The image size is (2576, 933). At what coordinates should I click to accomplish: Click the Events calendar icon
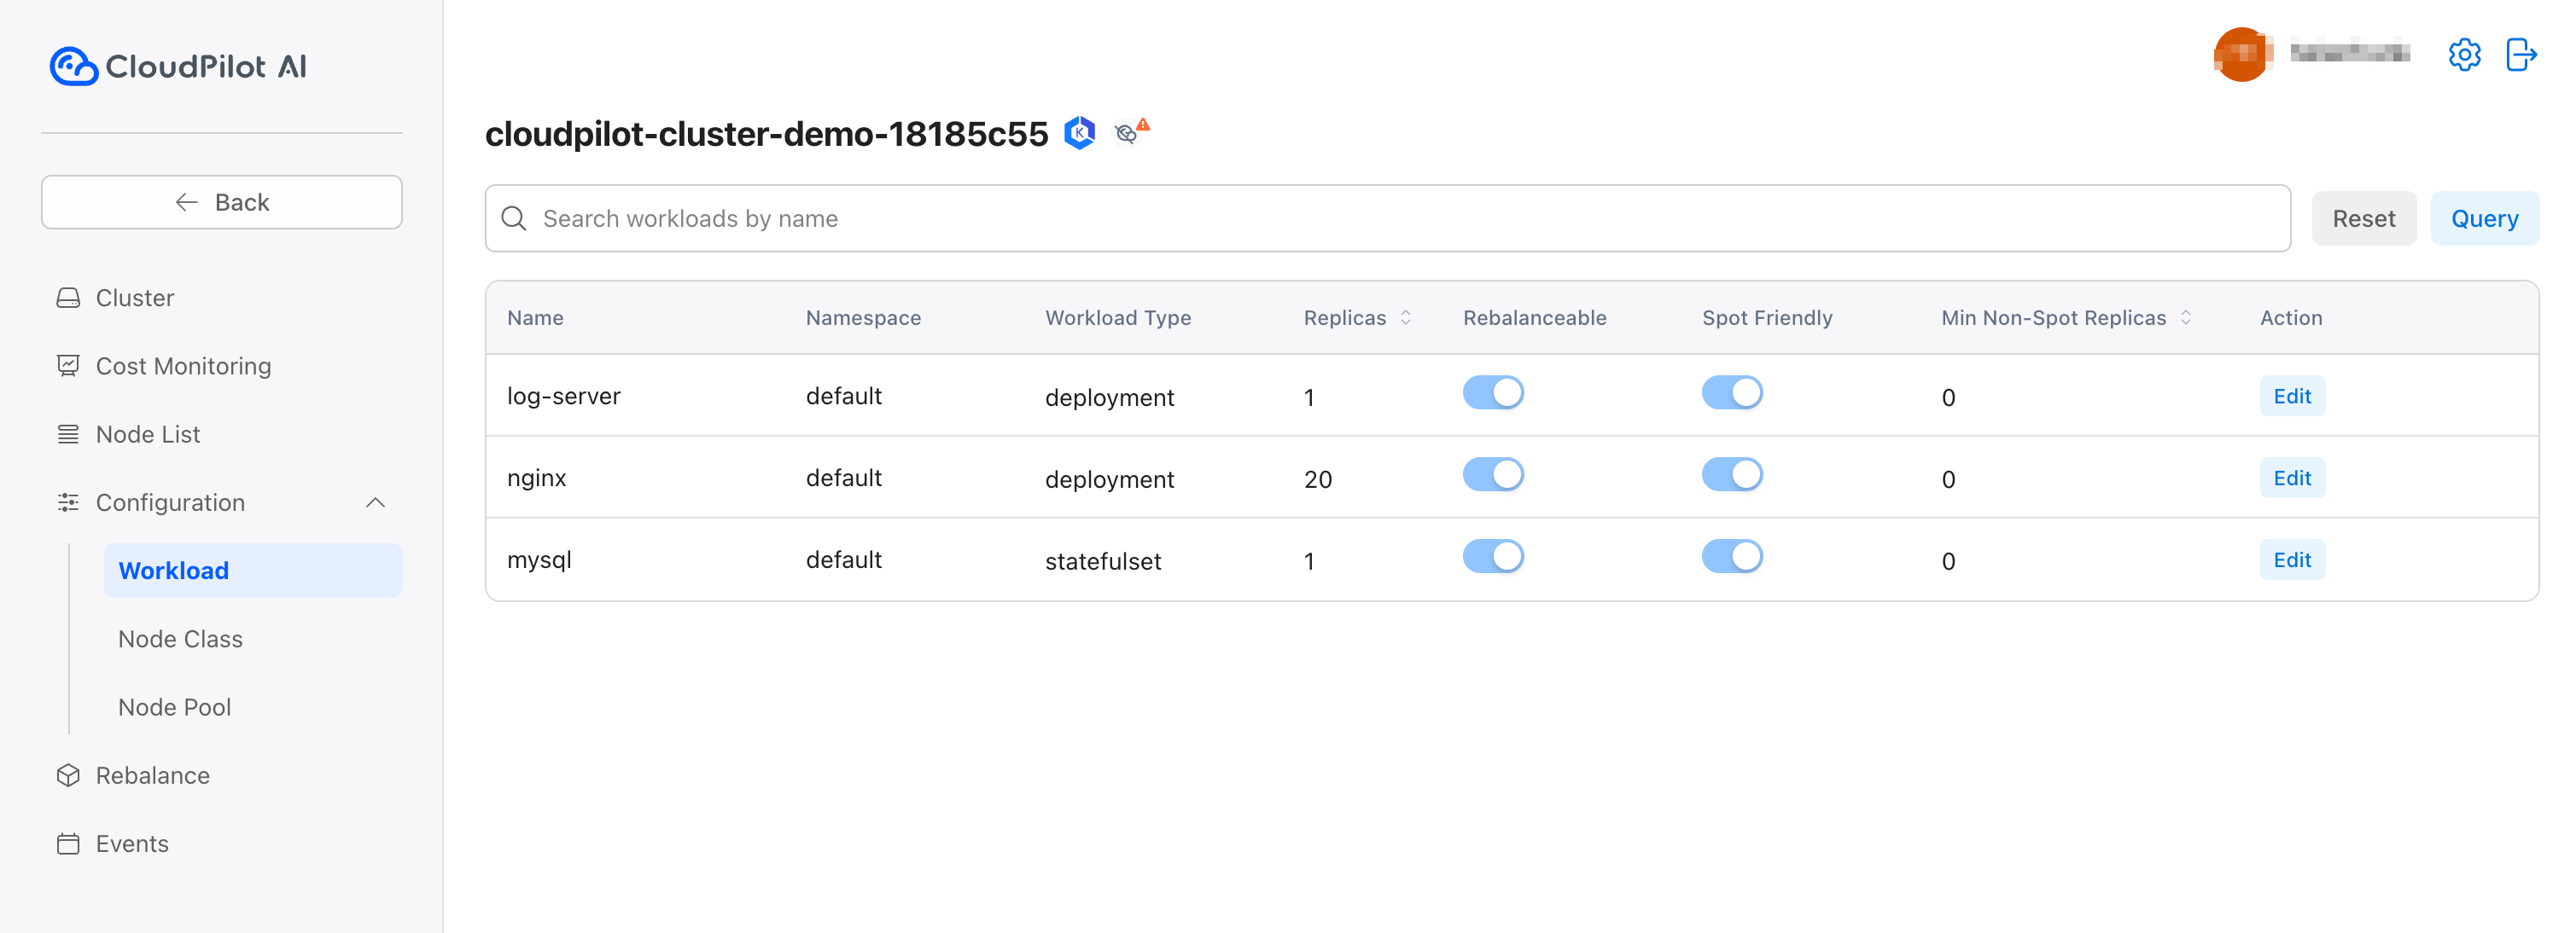click(68, 843)
